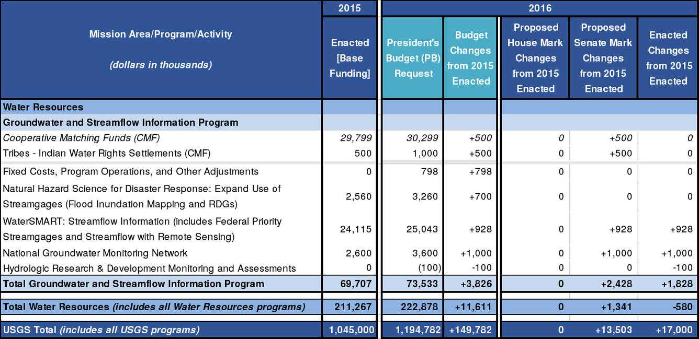Click the +1,828 enacted changes total cell
Viewport: 699px width, 339px height.
tap(668, 284)
